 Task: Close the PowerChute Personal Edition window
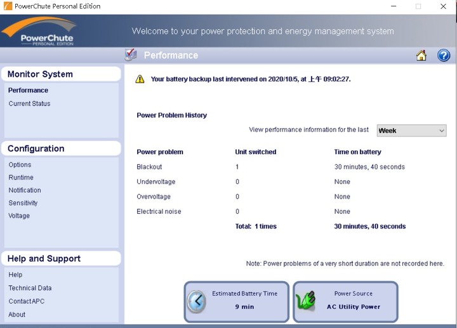coord(443,6)
